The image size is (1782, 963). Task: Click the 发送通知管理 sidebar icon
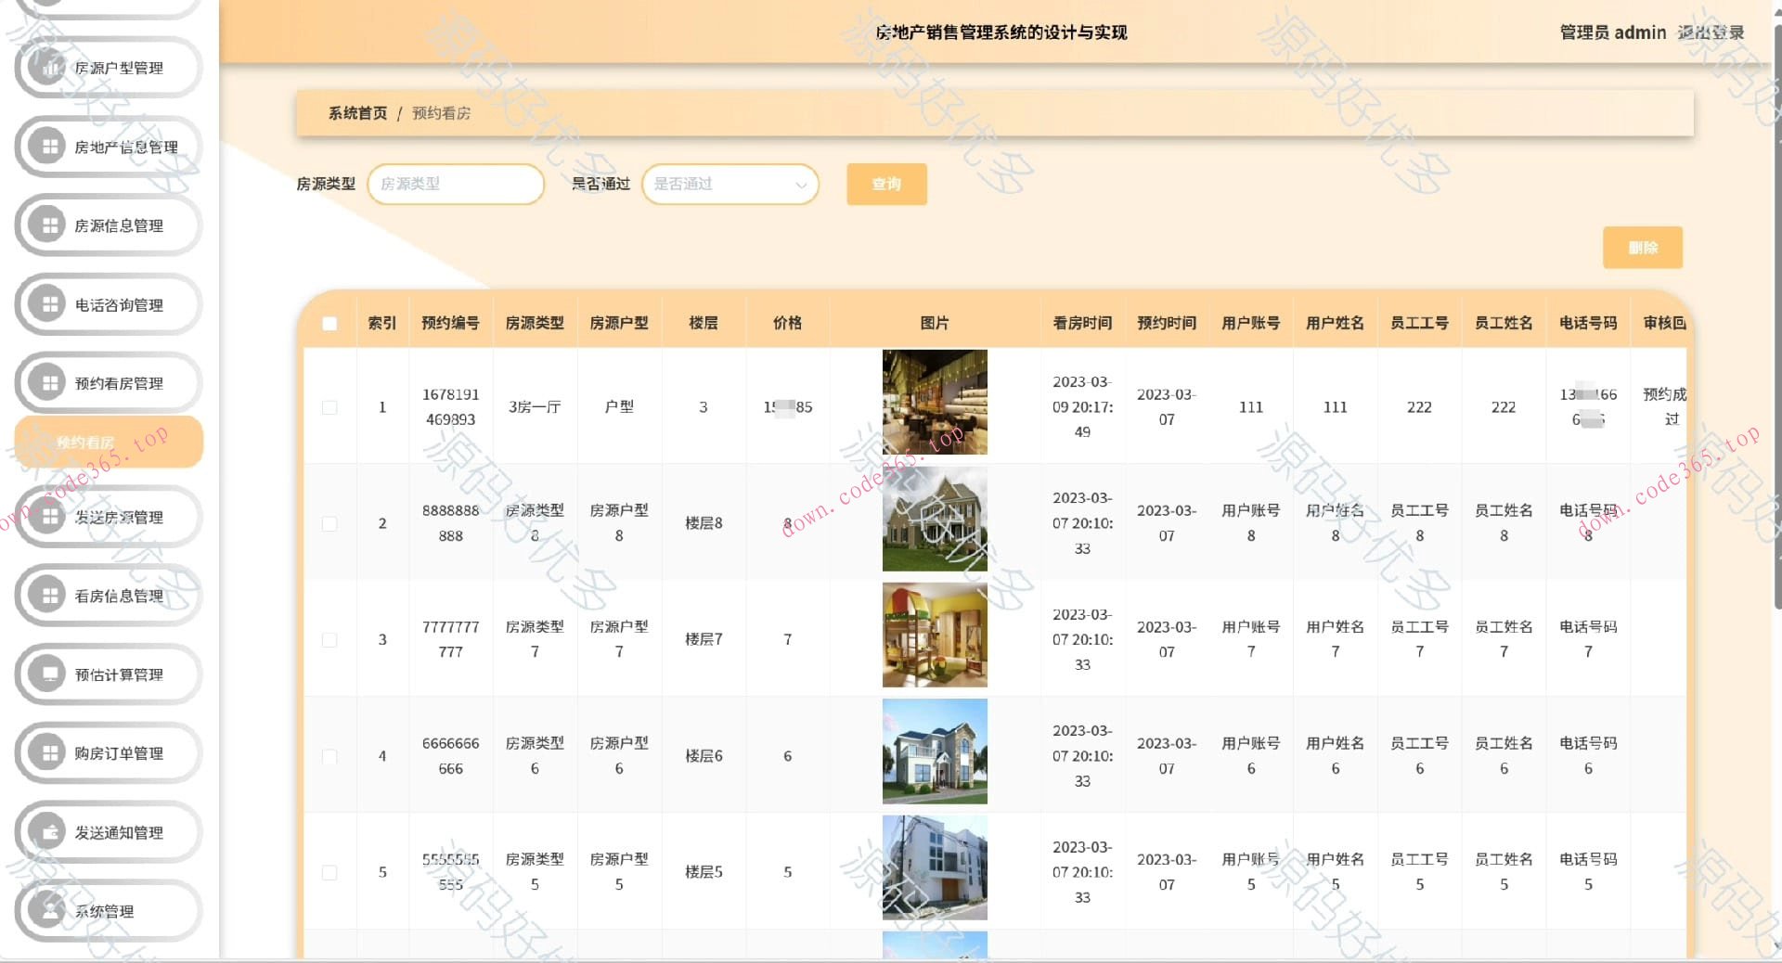tap(46, 832)
